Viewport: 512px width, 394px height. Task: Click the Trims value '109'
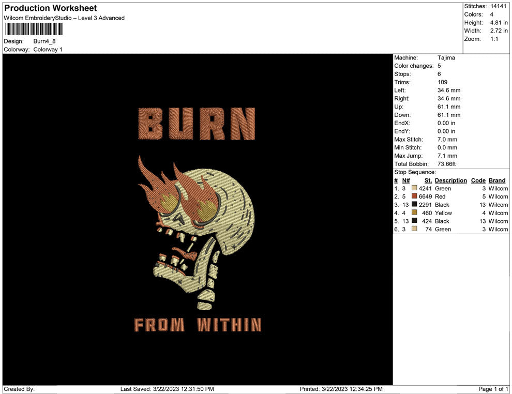[443, 82]
